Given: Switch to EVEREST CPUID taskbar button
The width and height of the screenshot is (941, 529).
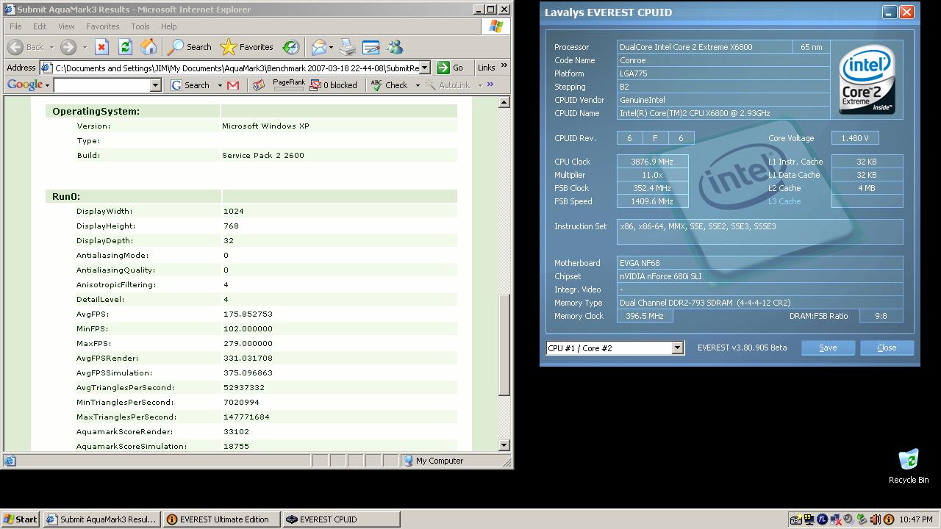Looking at the screenshot, I should (x=341, y=519).
